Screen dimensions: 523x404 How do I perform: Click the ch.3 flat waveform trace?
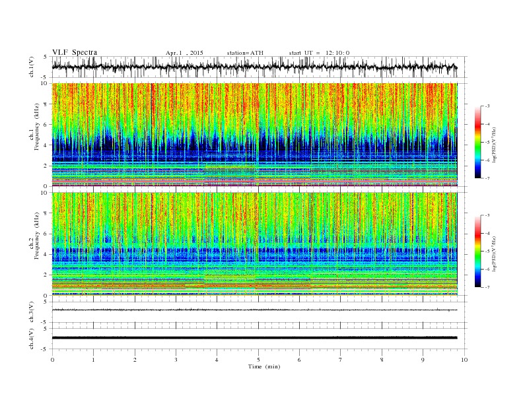255,310
